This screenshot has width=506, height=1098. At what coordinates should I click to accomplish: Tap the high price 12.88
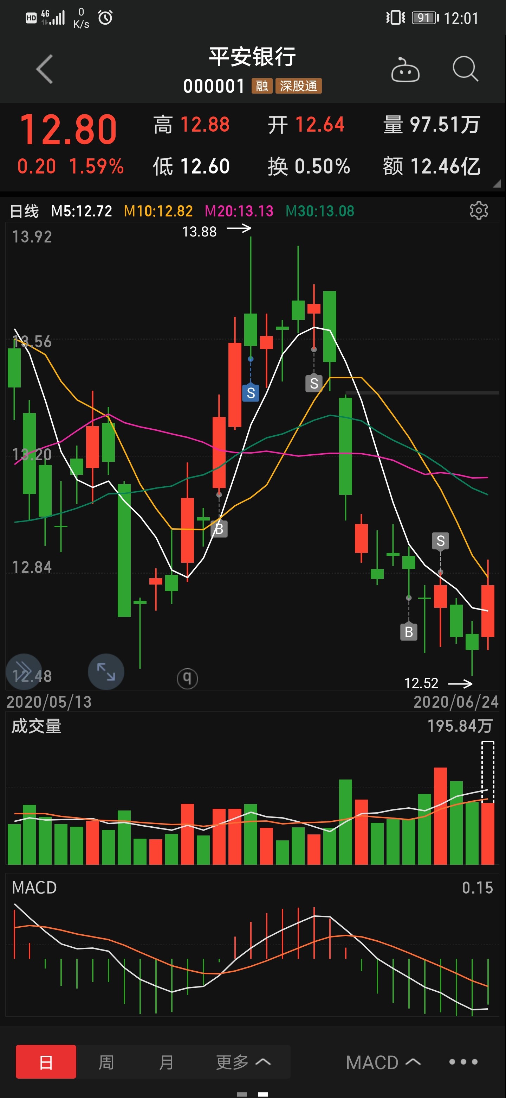[x=205, y=125]
